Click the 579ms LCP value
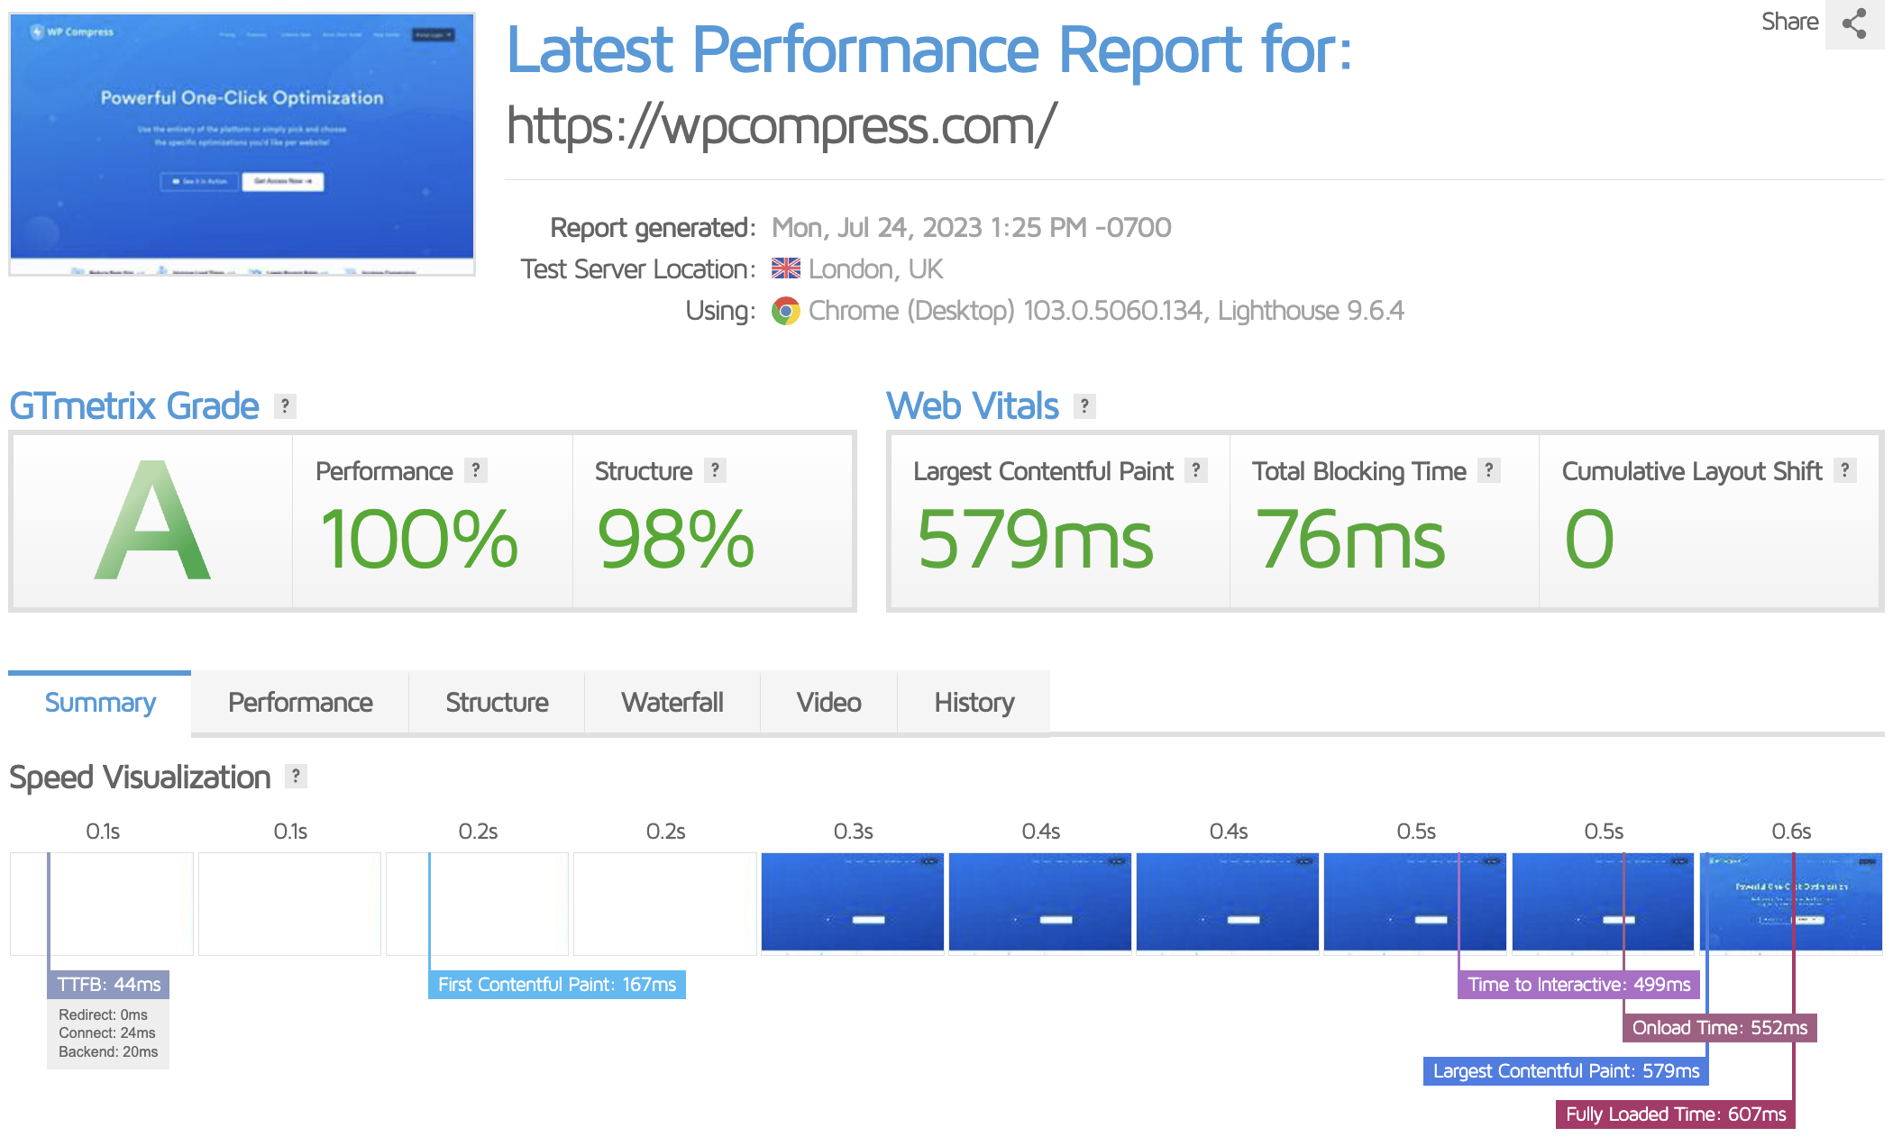Screen dimensions: 1902x1137 1035,540
